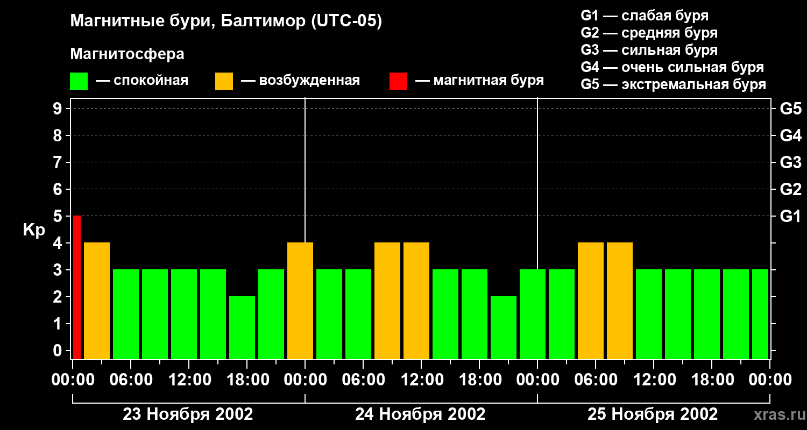Screen dimensions: 807x430
Task: Click the '12:00' time label above 25 Ноября
Action: coord(654,380)
